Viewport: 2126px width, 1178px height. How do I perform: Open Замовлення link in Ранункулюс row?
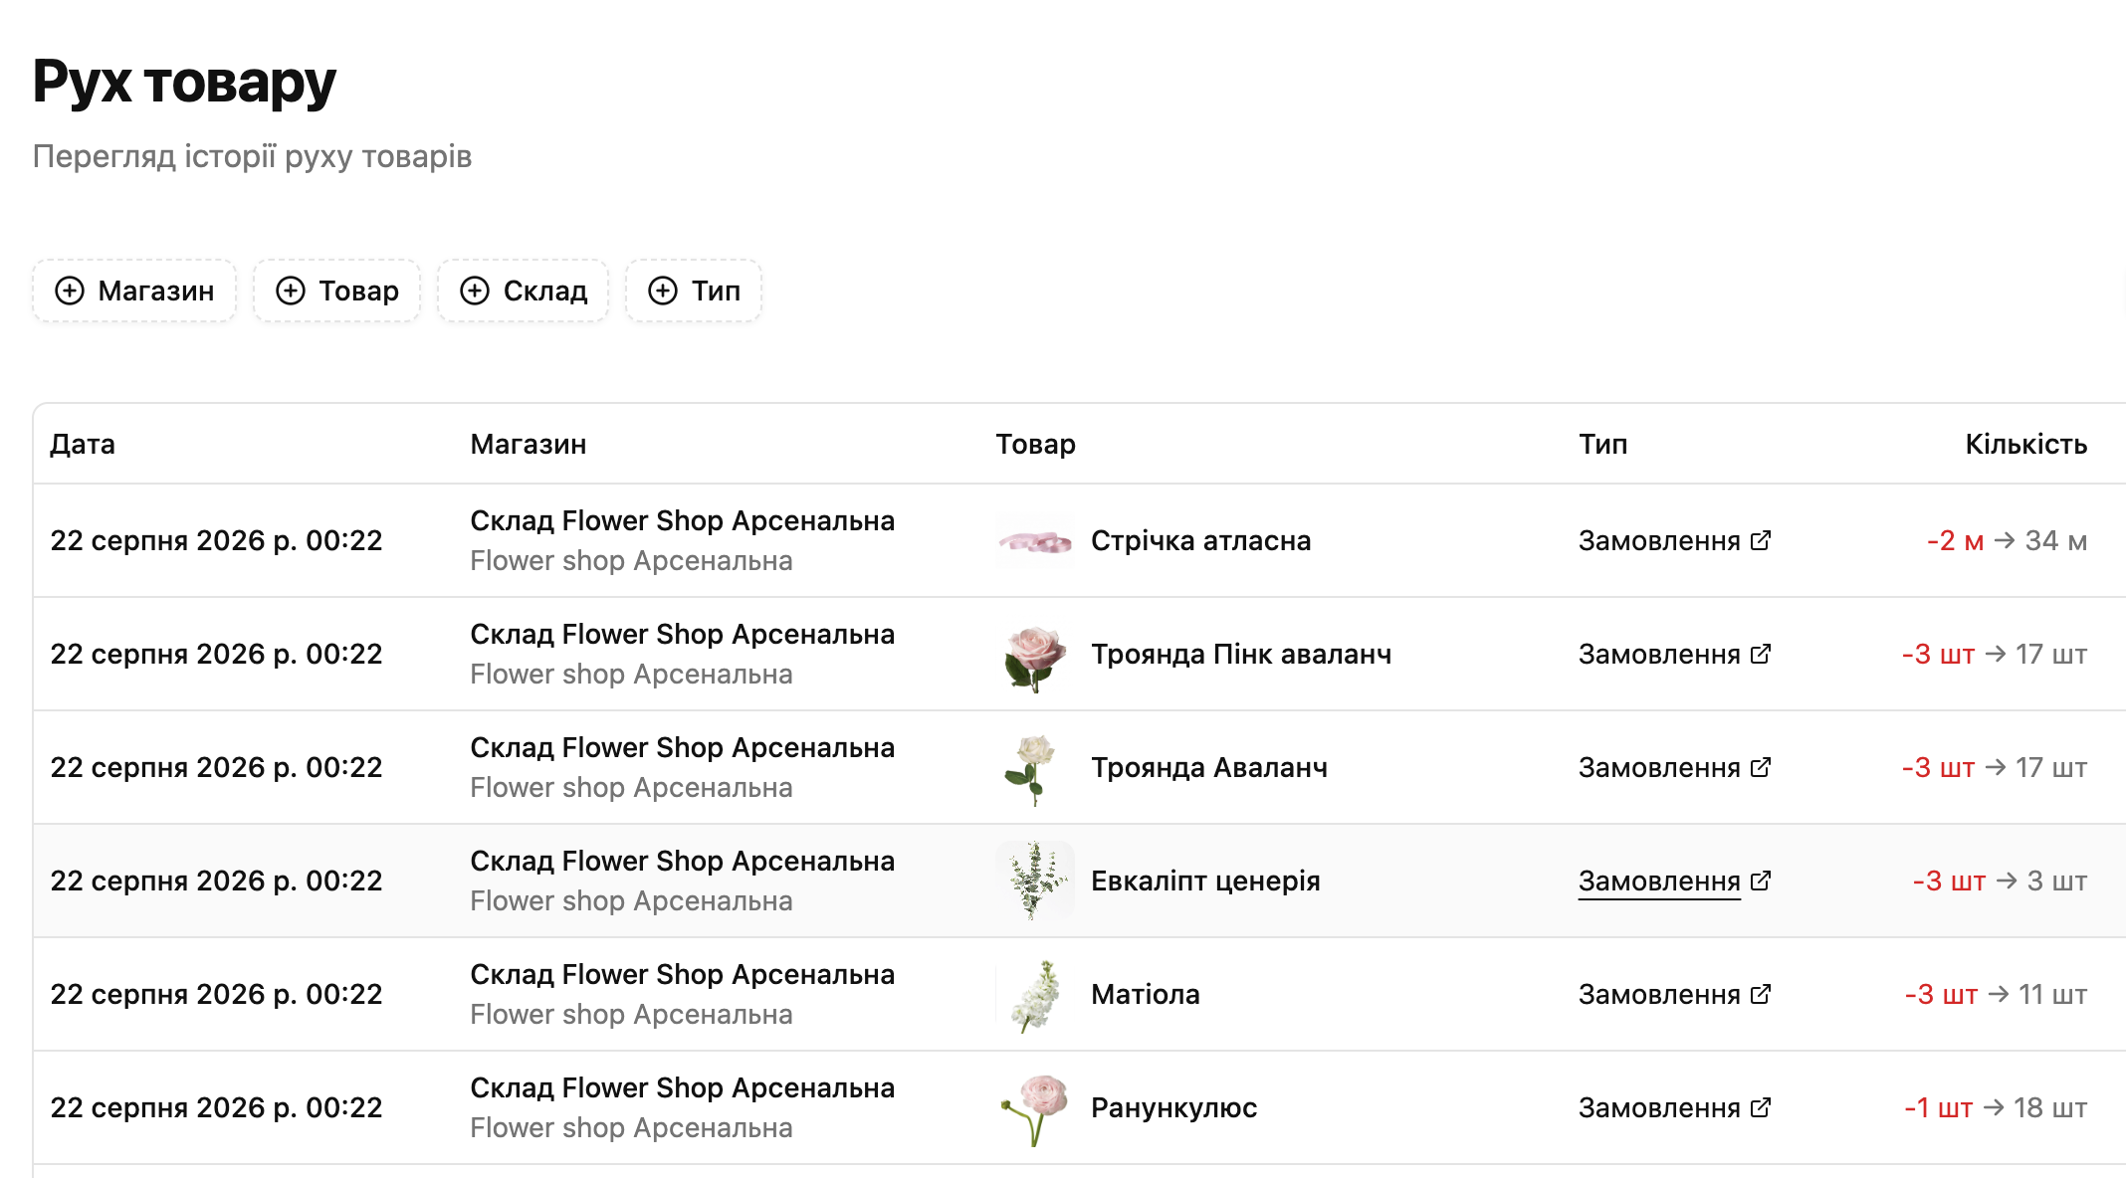(x=1659, y=1107)
